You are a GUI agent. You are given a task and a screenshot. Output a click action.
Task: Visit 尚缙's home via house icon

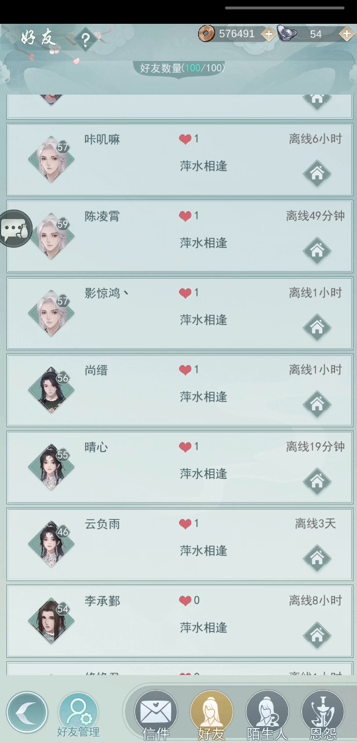point(317,405)
